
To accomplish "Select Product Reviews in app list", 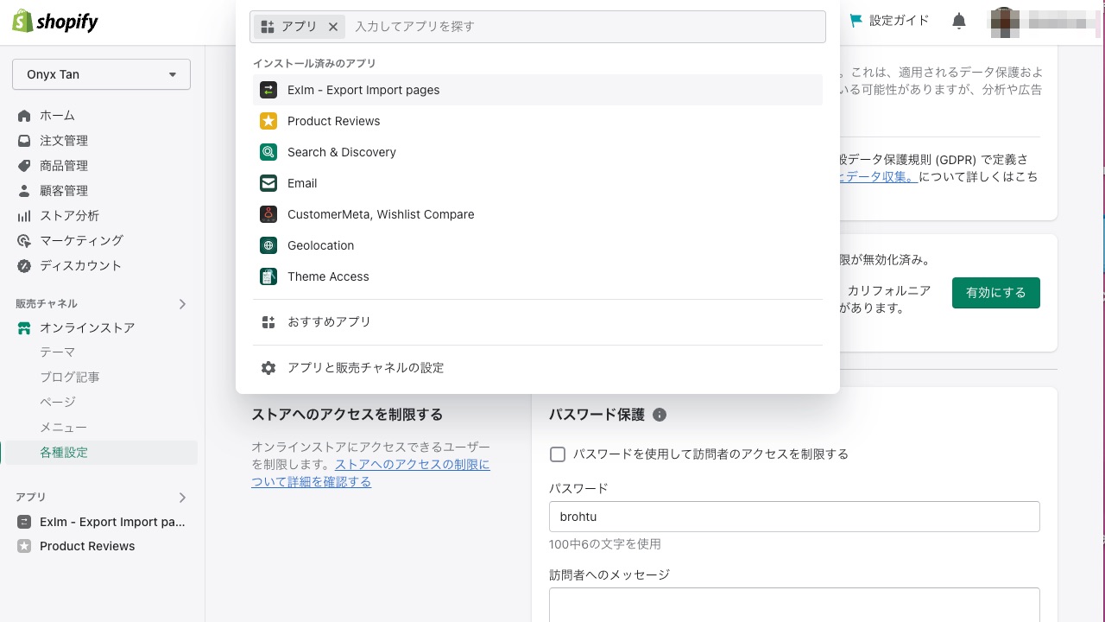I will [538, 121].
